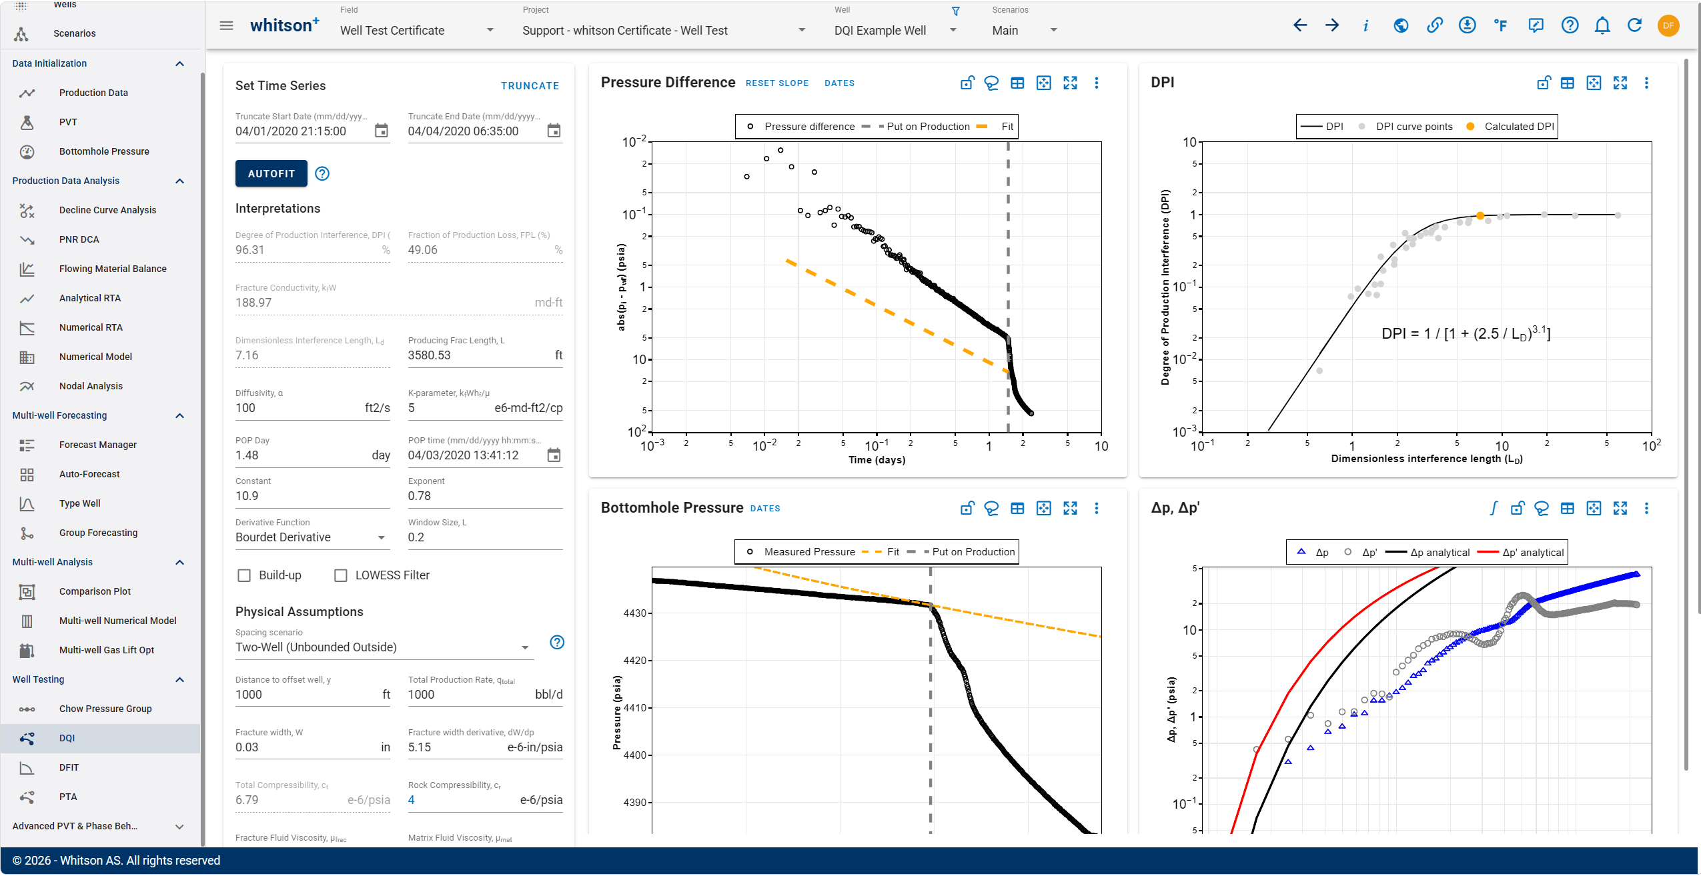Click integral icon on Δp, Δp' plot

coord(1494,509)
